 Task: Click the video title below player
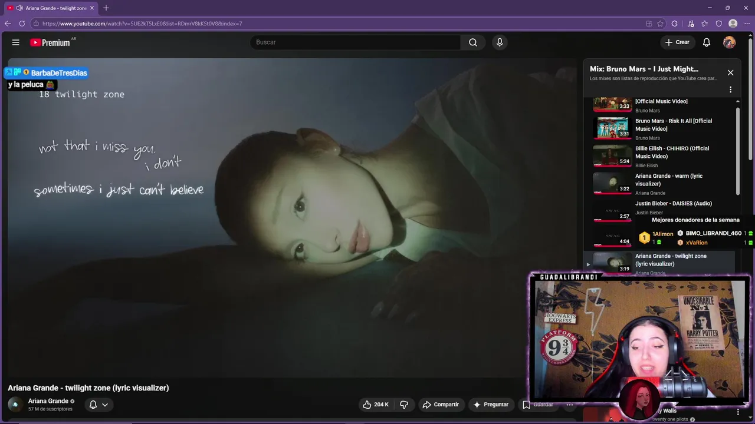[x=88, y=388]
